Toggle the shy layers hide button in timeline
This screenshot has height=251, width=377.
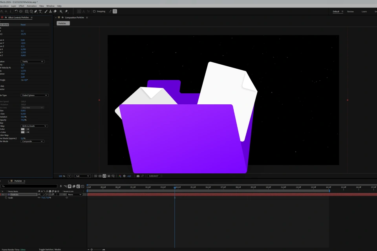70,186
